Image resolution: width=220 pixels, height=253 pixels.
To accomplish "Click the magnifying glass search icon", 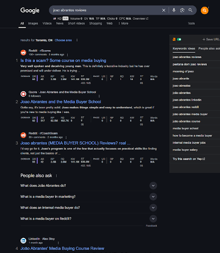I will point(191,10).
